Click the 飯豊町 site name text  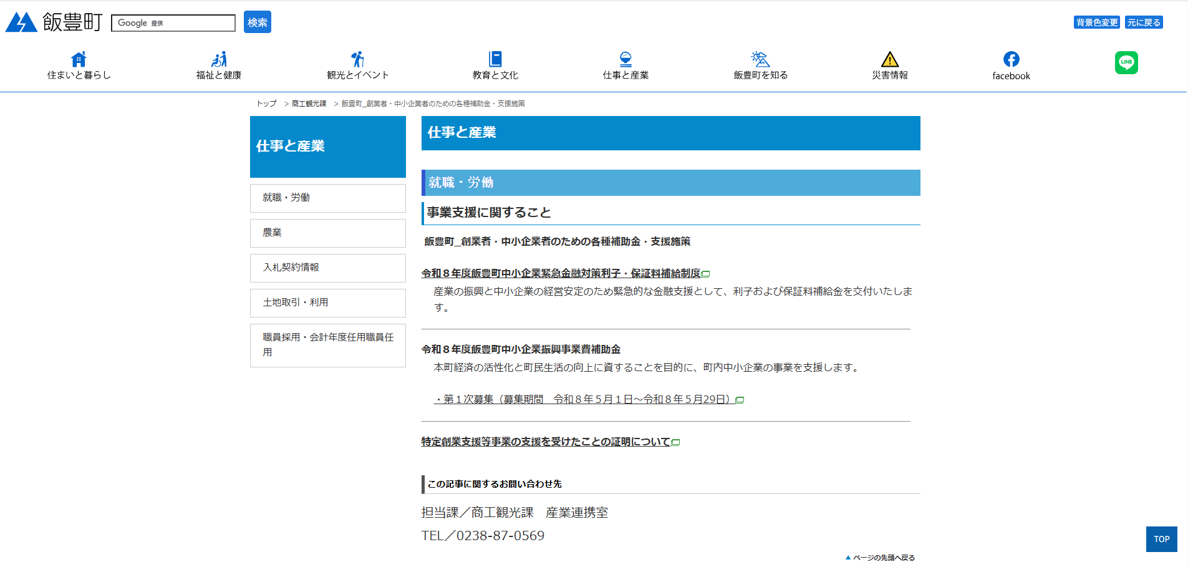click(72, 22)
